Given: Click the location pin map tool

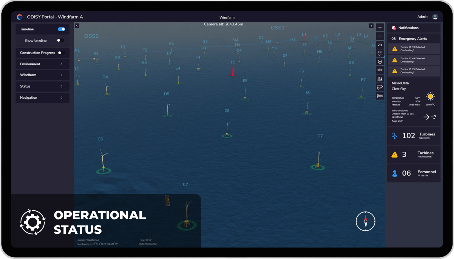Looking at the screenshot, I should 380,62.
